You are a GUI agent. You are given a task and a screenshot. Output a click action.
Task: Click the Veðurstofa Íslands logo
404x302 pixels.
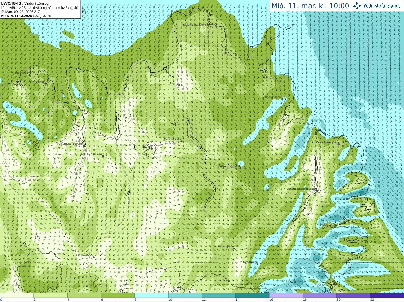pos(377,6)
